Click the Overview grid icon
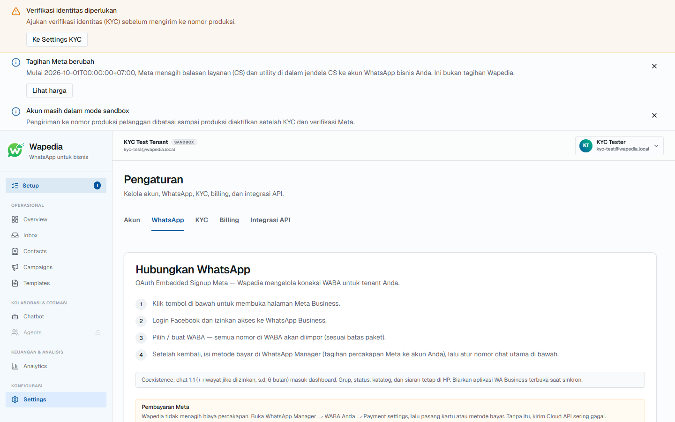 coord(15,219)
